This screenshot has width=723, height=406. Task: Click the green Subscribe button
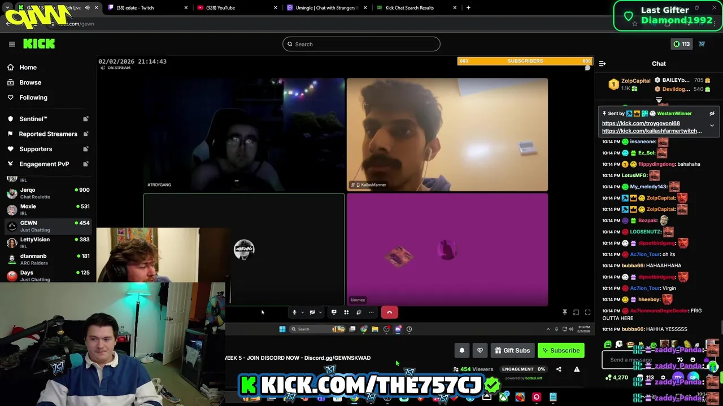pyautogui.click(x=561, y=350)
